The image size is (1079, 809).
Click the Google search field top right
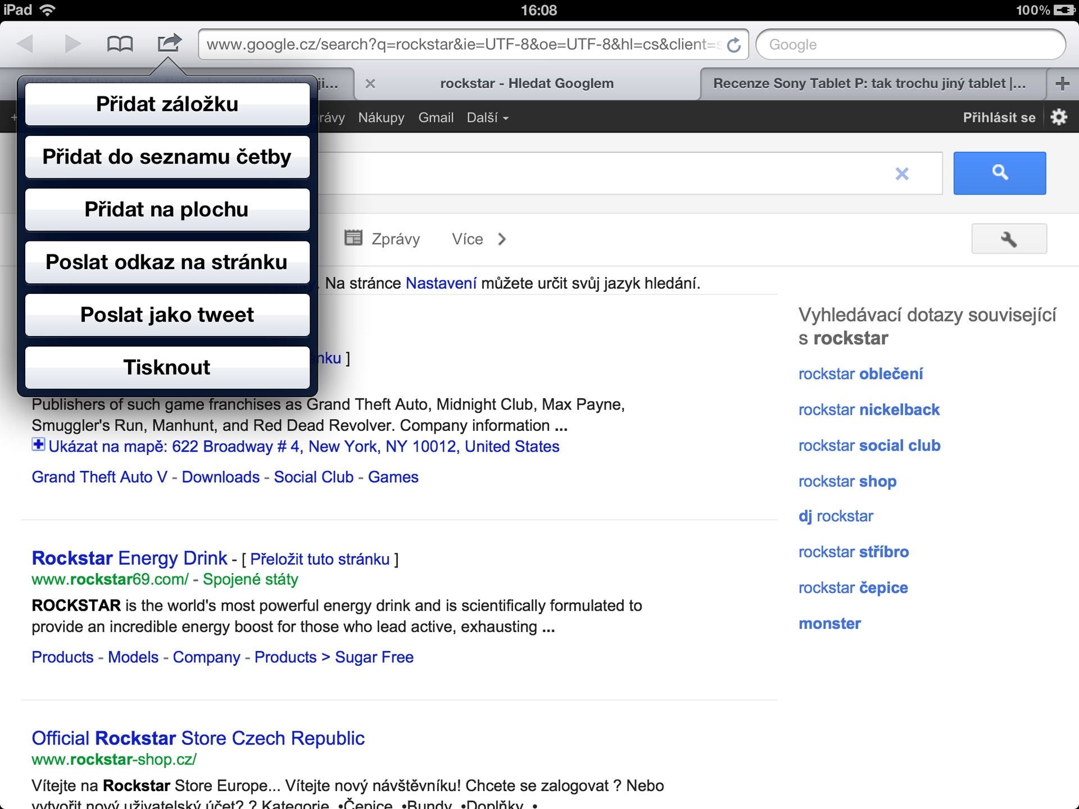click(x=910, y=44)
